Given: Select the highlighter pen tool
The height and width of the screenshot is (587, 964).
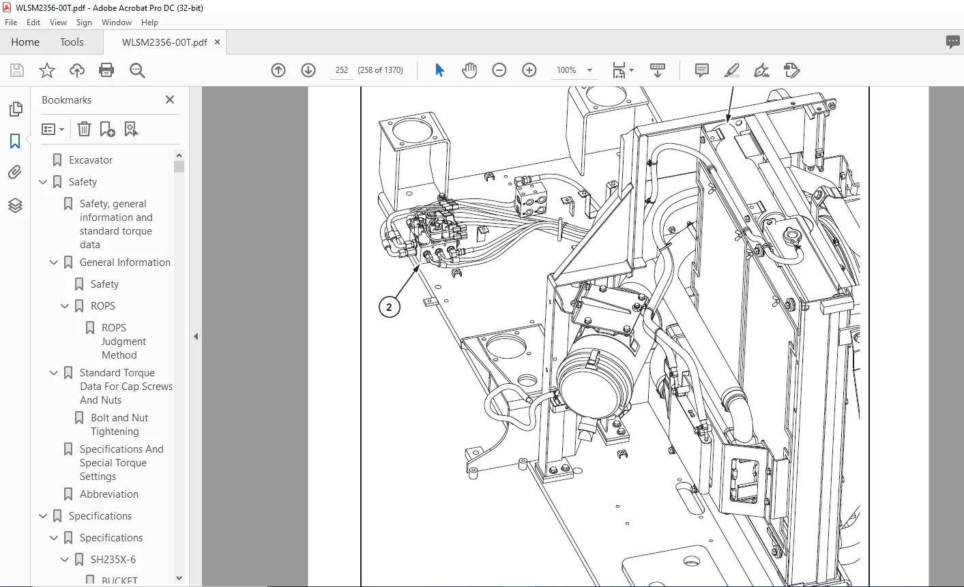Looking at the screenshot, I should (731, 70).
